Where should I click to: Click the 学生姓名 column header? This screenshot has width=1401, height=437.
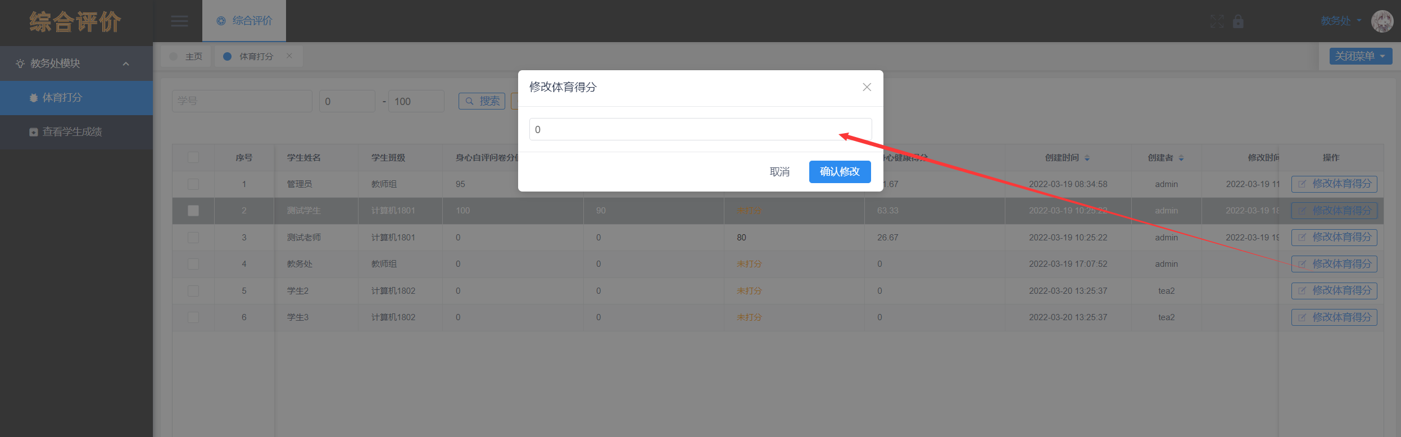point(303,158)
